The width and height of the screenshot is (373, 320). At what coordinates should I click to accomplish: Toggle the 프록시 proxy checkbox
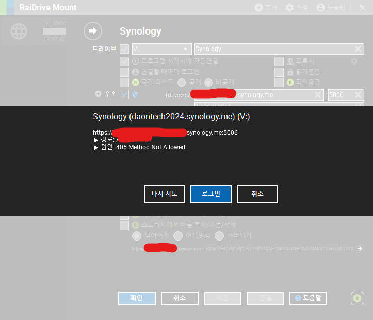[x=279, y=61]
